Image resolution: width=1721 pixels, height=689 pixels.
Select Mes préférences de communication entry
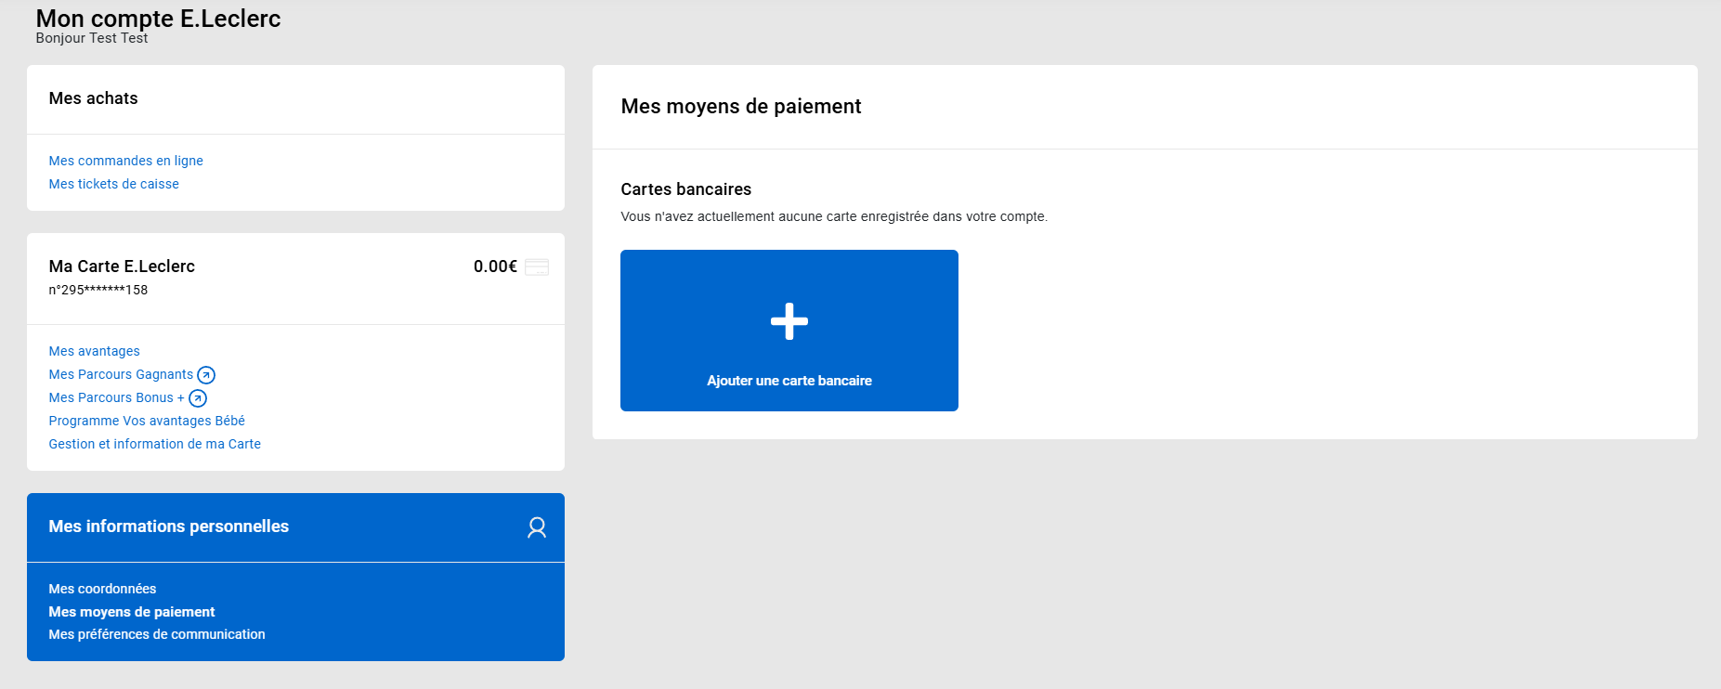(x=157, y=634)
